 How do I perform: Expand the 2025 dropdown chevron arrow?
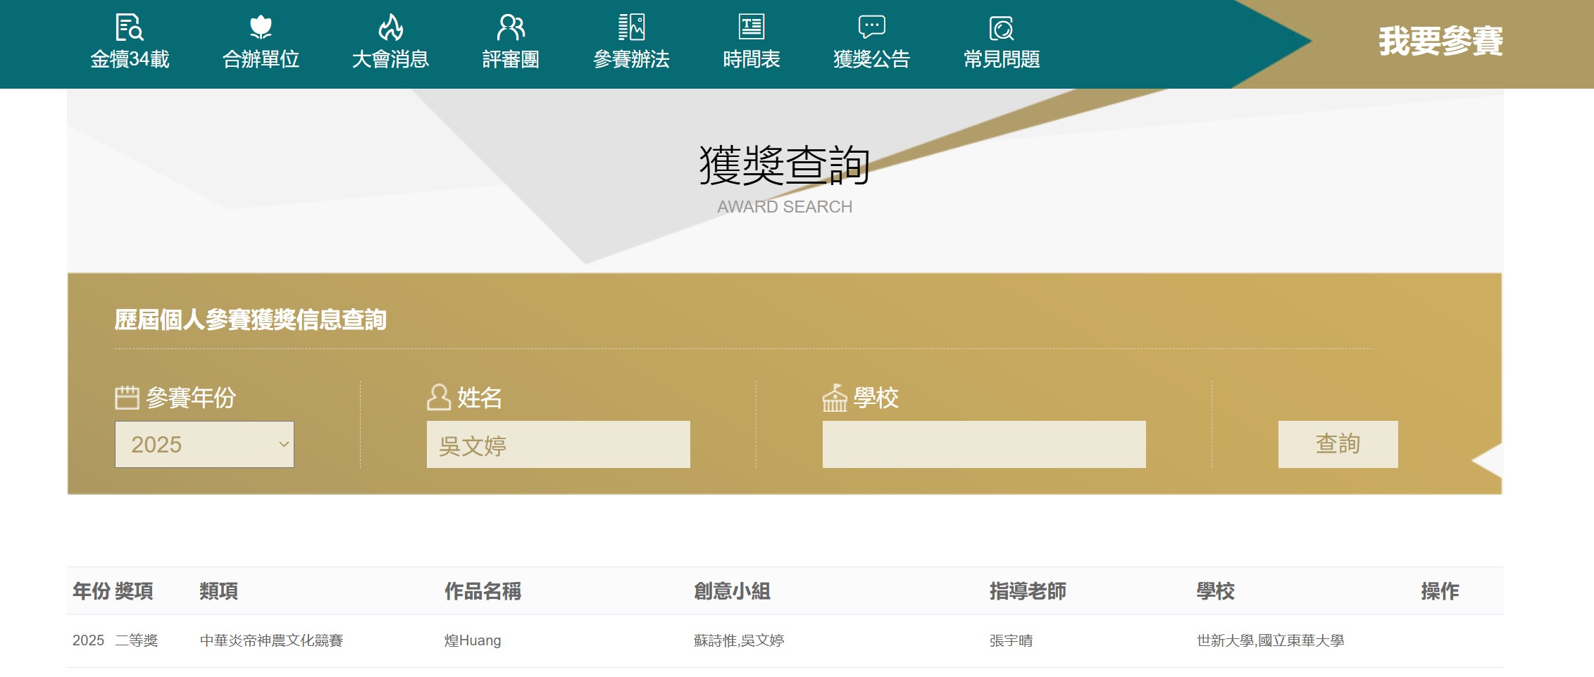coord(284,444)
